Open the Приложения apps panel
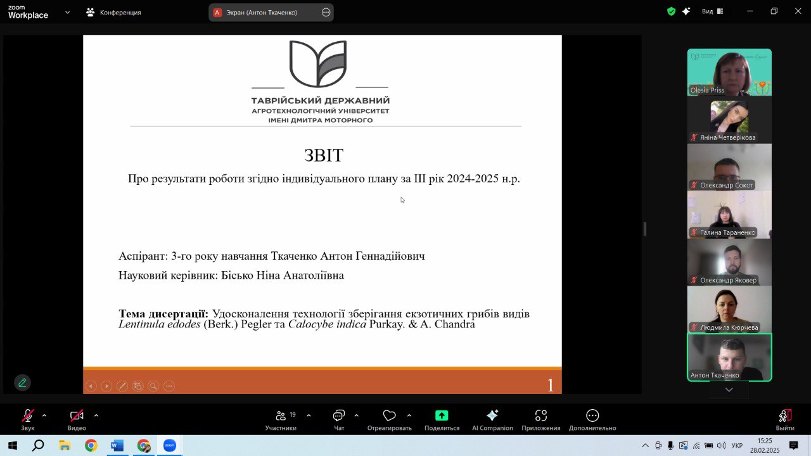Viewport: 811px width, 456px height. (x=541, y=419)
